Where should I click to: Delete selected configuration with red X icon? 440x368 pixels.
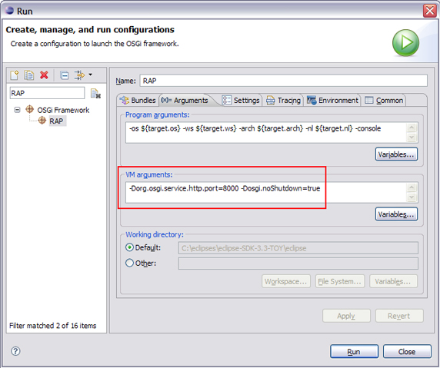pyautogui.click(x=44, y=75)
